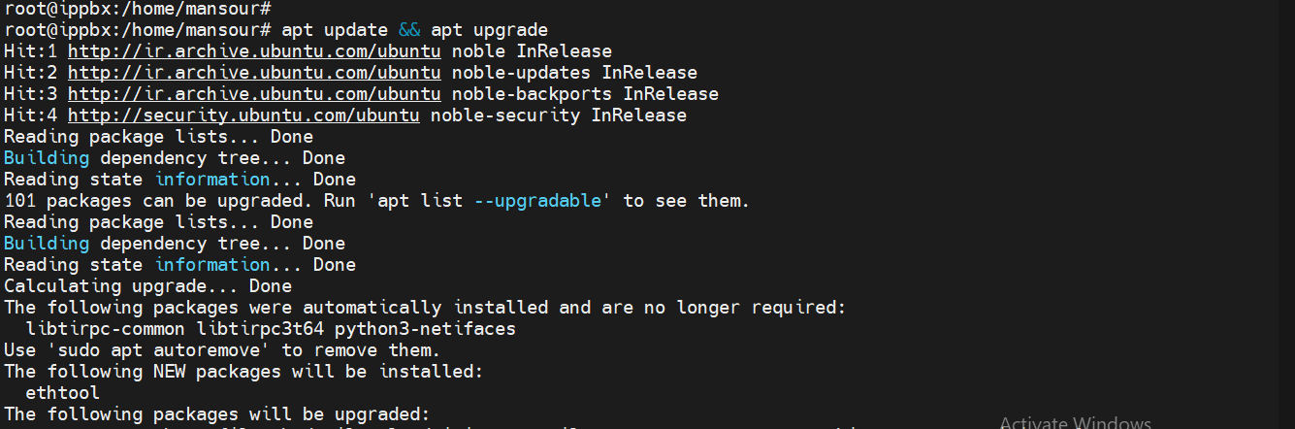Open the URL on the Hit:3 noble-backports line
This screenshot has height=429, width=1295.
pyautogui.click(x=254, y=94)
